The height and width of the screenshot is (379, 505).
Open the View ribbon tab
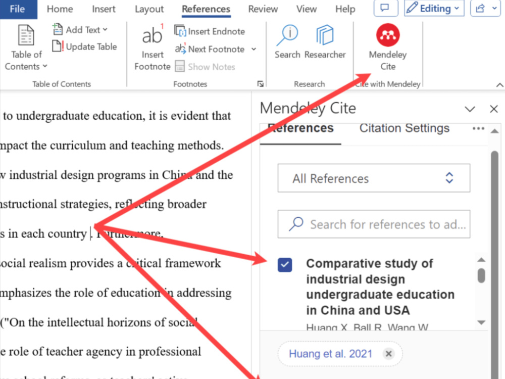(307, 9)
